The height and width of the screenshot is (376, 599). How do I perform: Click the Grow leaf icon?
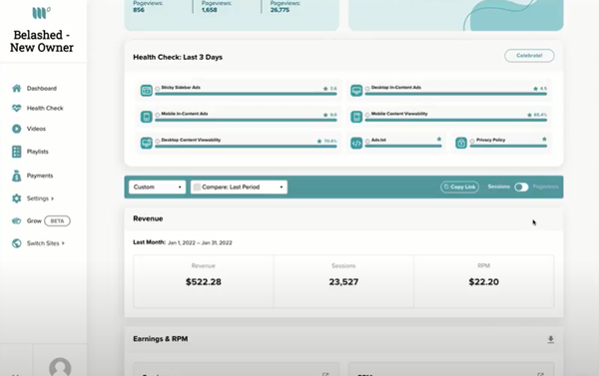click(16, 221)
